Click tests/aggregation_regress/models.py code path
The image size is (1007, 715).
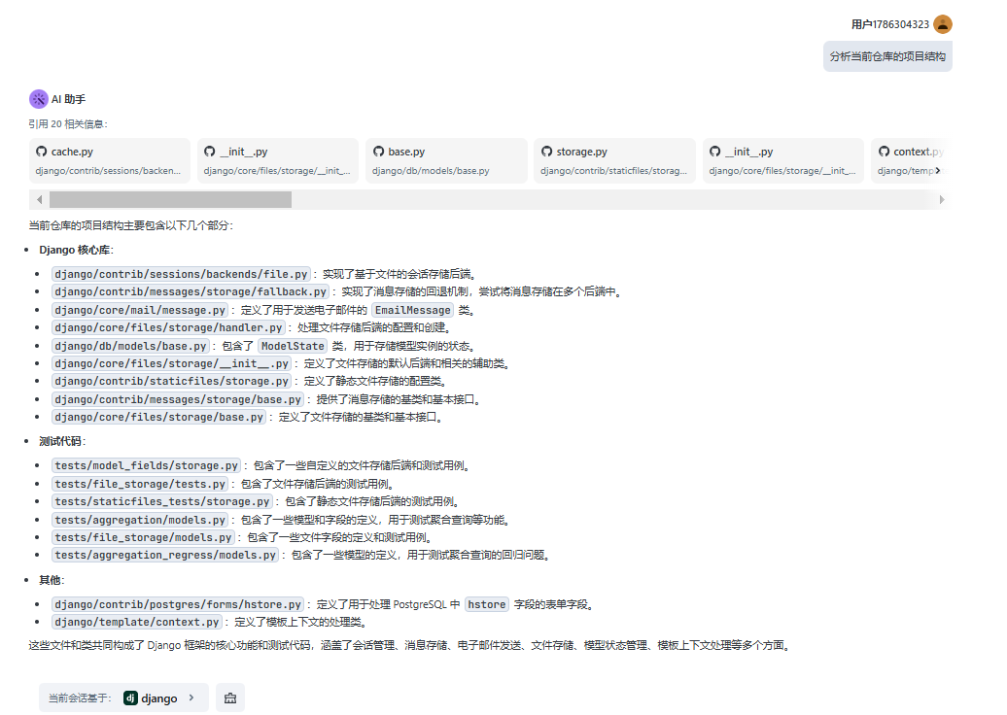click(165, 555)
